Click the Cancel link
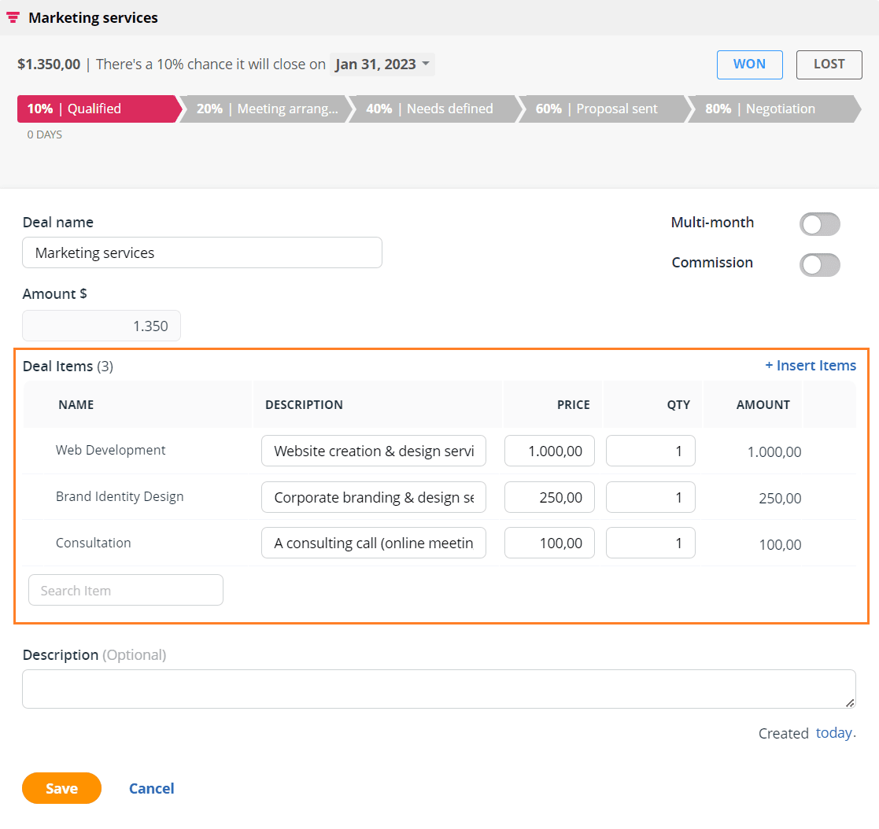 coord(151,788)
